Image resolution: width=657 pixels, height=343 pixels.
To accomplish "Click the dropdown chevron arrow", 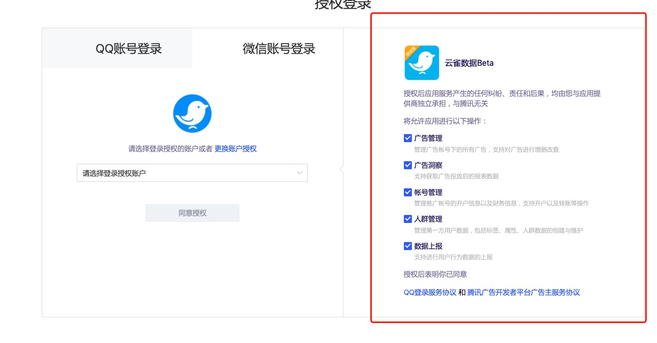I will (x=299, y=173).
